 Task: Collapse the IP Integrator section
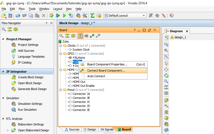(x=3, y=71)
